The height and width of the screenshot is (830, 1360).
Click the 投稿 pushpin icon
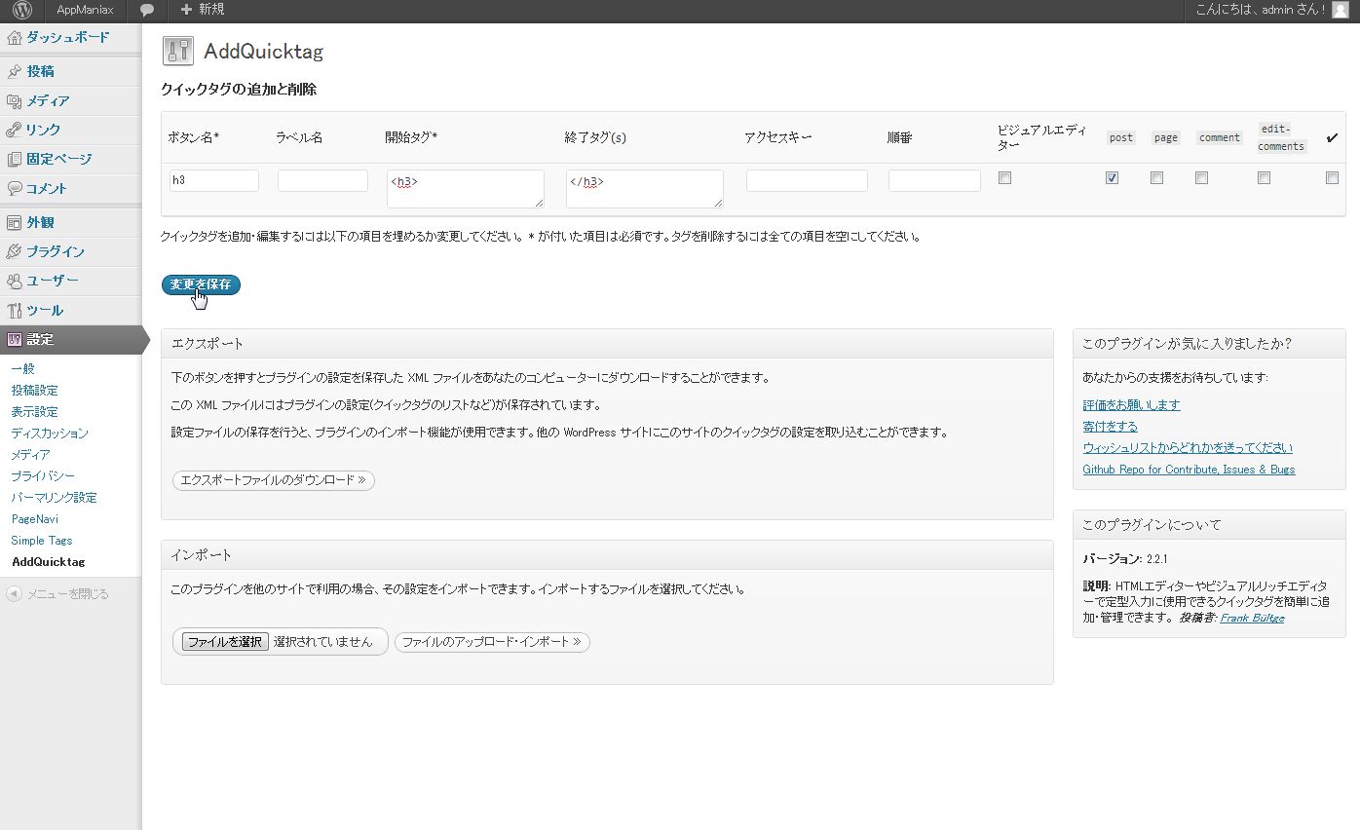(14, 71)
